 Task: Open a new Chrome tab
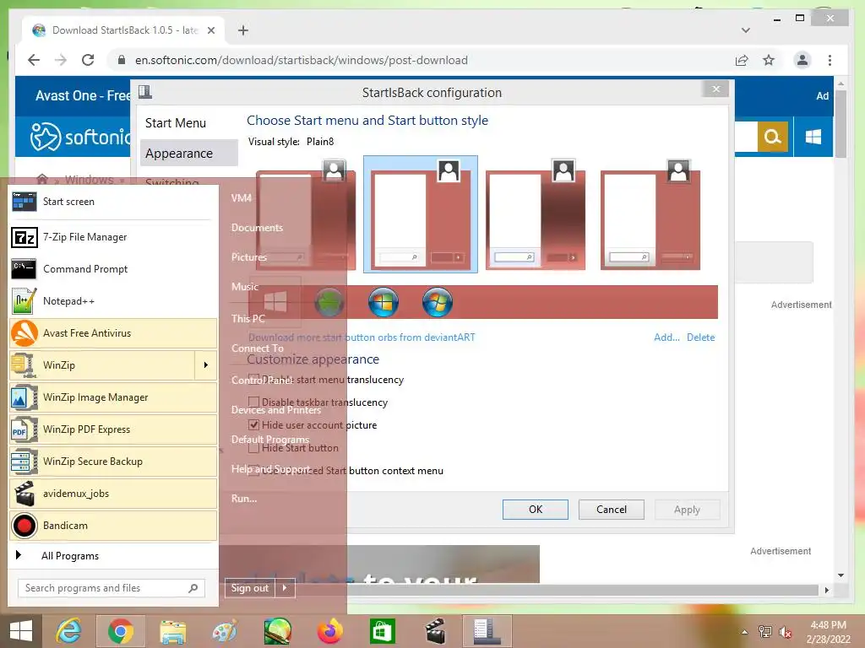pyautogui.click(x=243, y=30)
